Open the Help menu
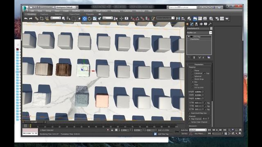The image size is (262, 147). [150, 11]
